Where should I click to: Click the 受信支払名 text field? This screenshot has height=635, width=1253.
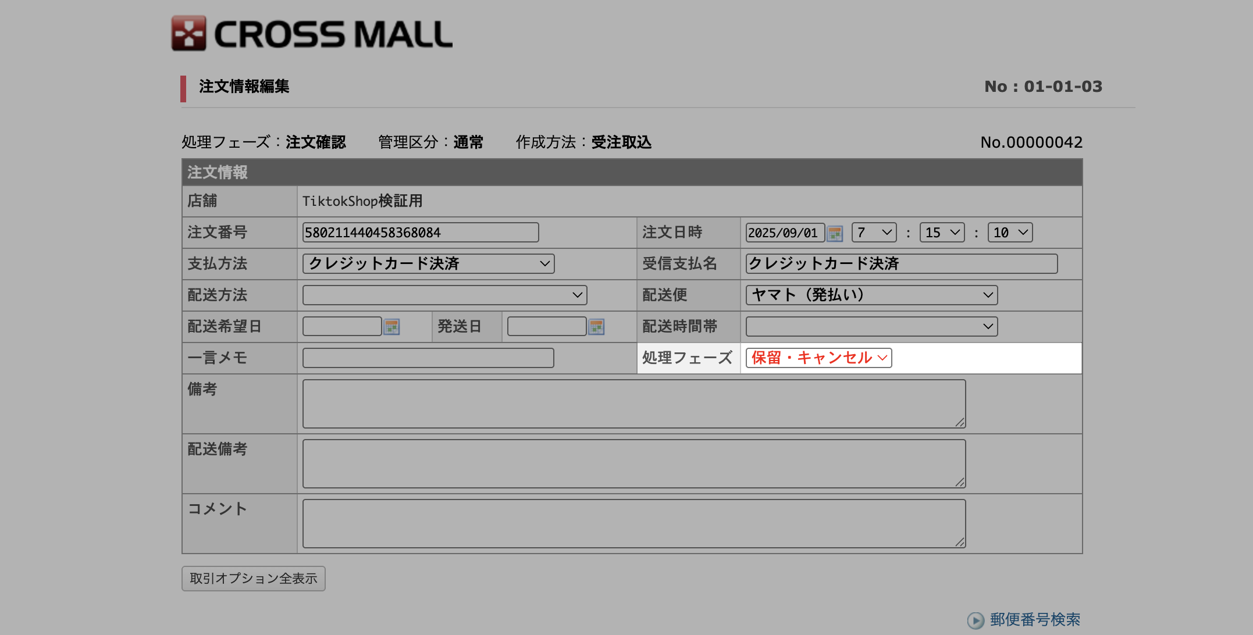901,263
